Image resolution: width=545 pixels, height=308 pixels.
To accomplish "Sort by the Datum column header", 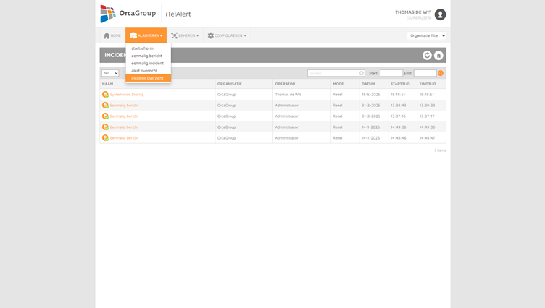I will (x=368, y=84).
